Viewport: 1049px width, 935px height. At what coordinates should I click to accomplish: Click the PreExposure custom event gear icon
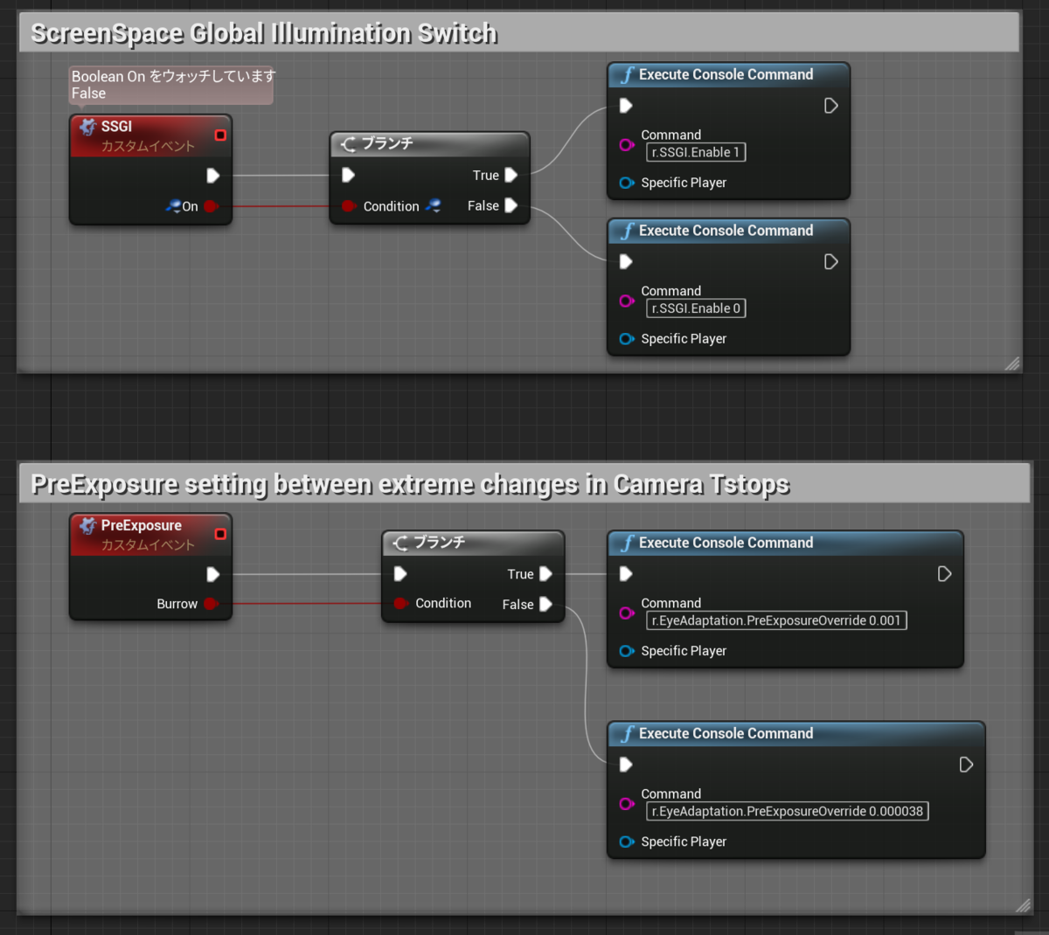tap(87, 526)
